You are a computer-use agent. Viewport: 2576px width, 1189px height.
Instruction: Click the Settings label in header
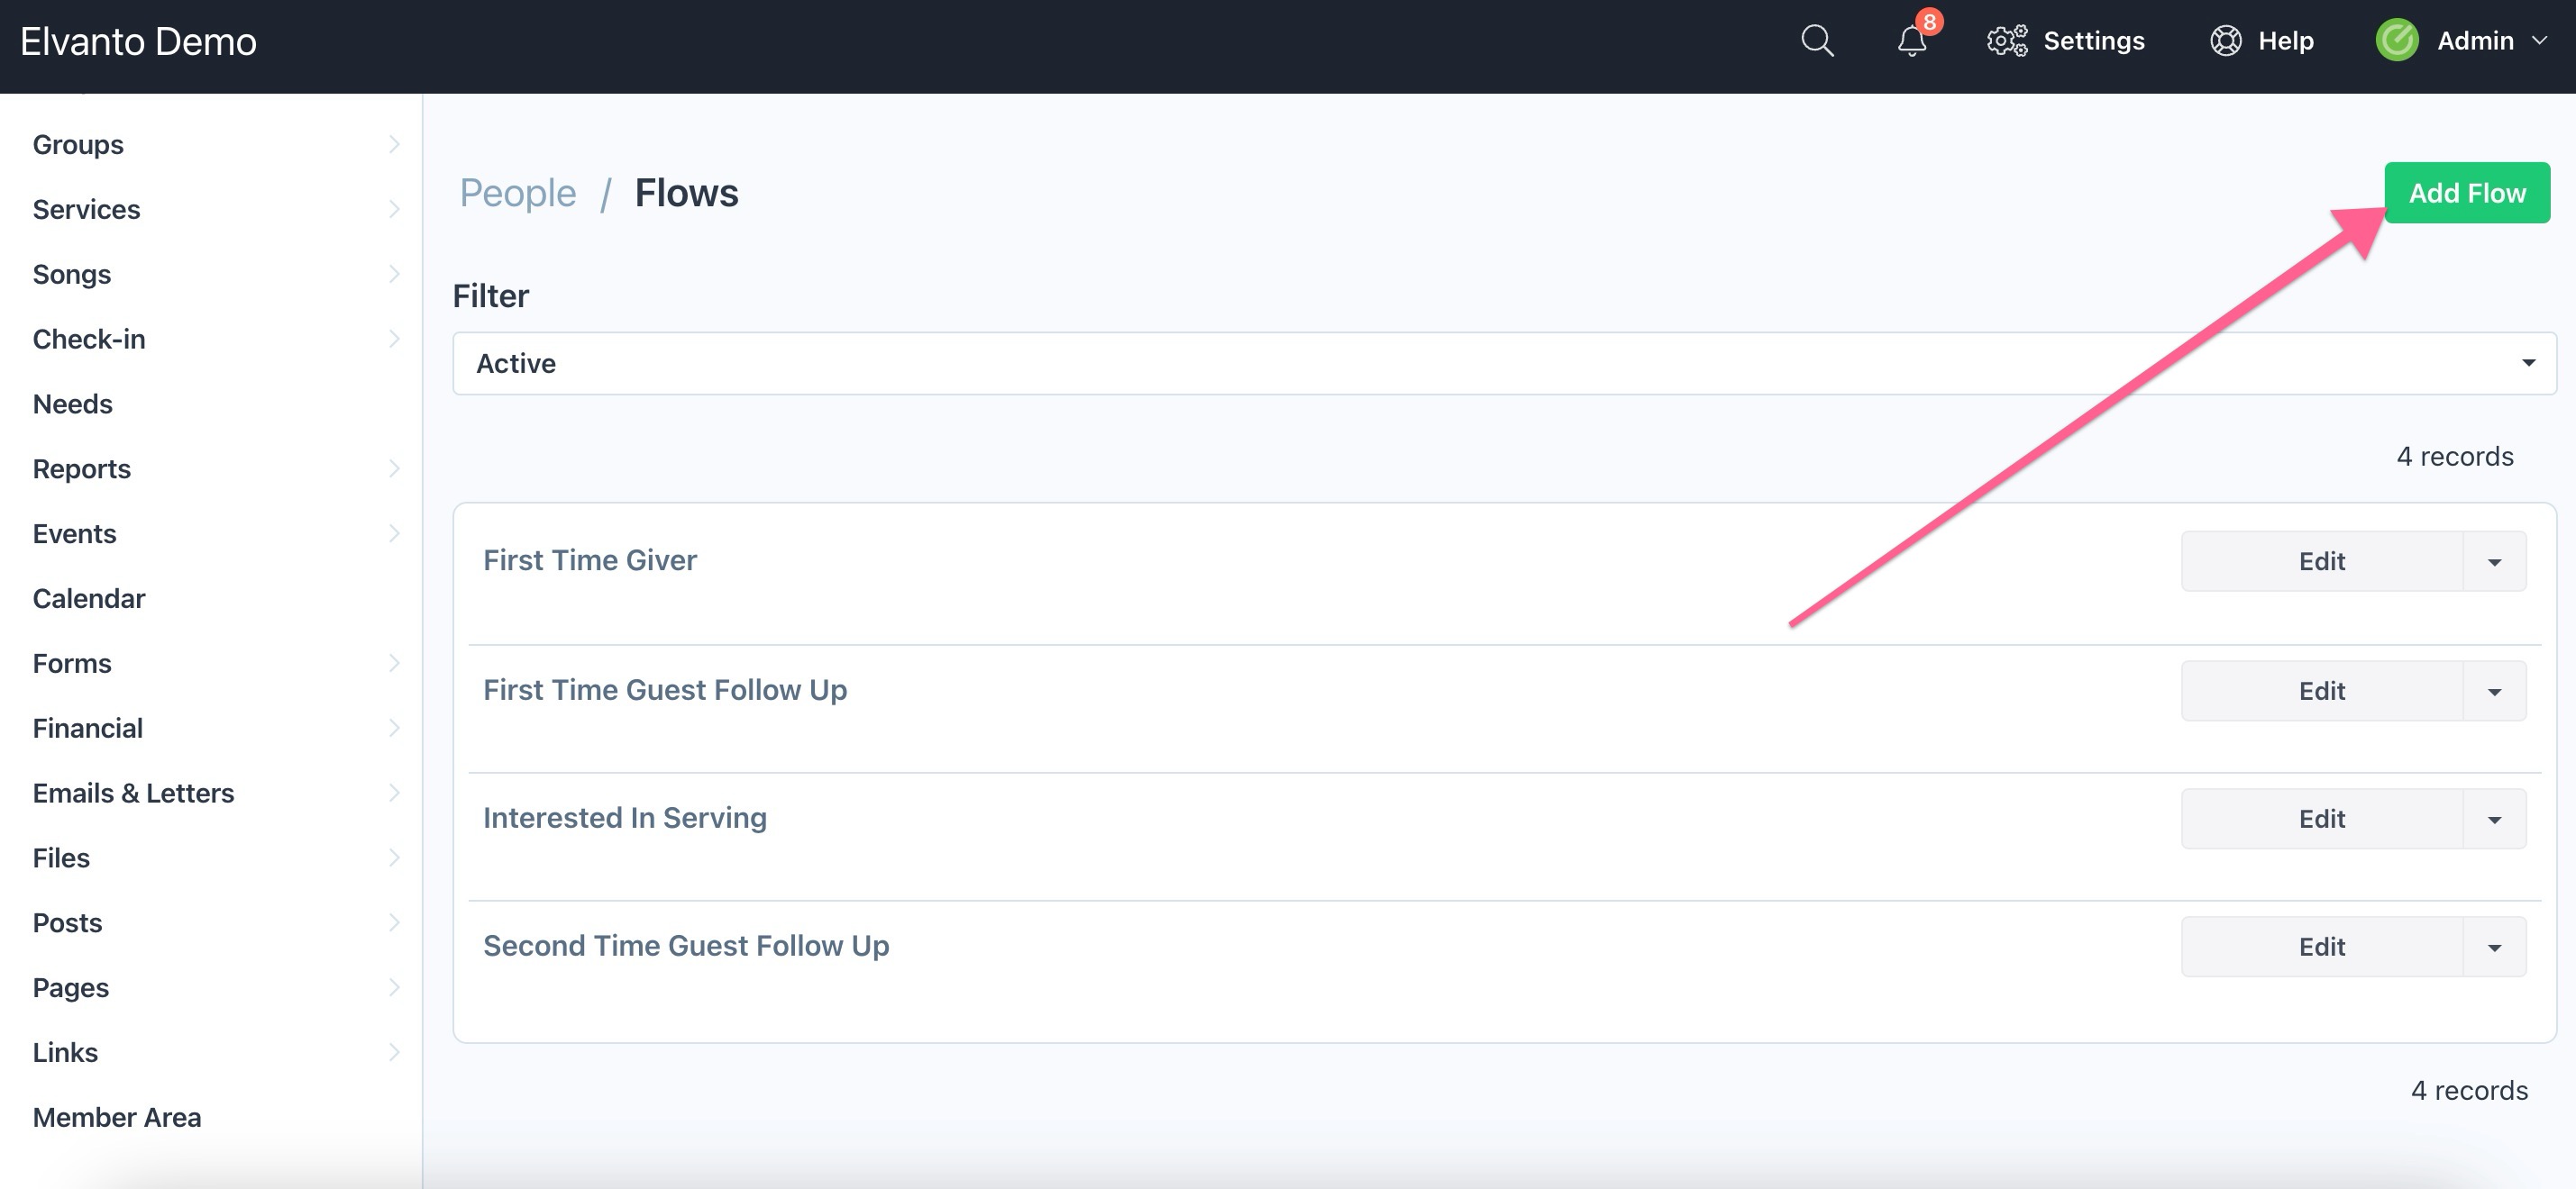(x=2093, y=41)
